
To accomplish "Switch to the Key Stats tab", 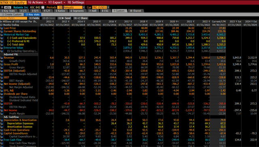I will pyautogui.click(x=8, y=11).
